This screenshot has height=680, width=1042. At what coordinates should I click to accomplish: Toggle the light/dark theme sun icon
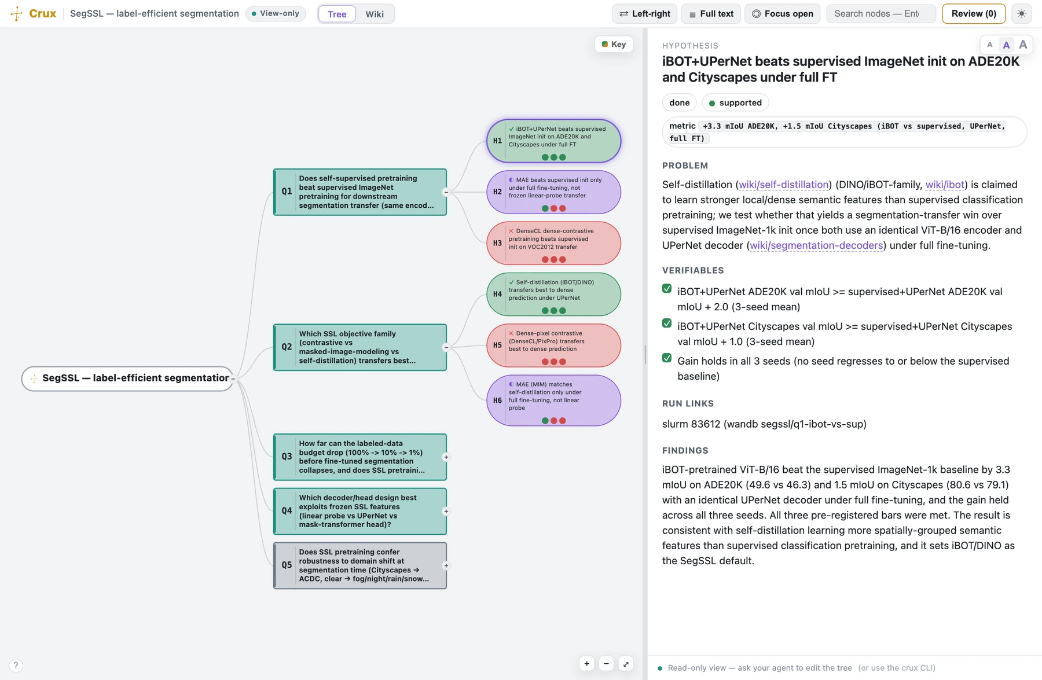1022,13
